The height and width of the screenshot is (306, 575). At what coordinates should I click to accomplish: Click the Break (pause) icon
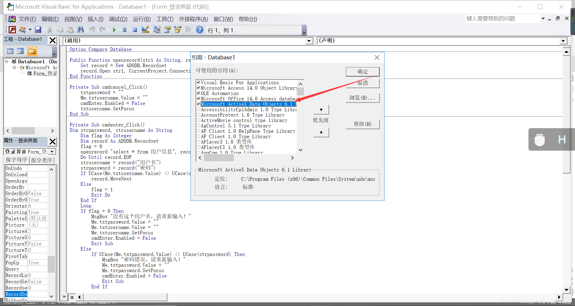[x=125, y=30]
